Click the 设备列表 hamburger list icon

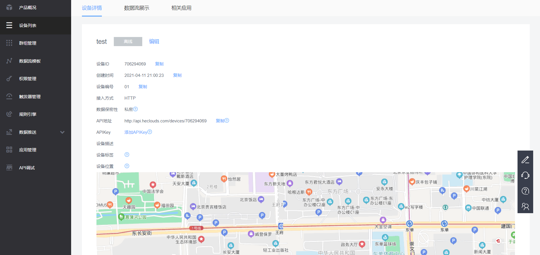(x=9, y=25)
